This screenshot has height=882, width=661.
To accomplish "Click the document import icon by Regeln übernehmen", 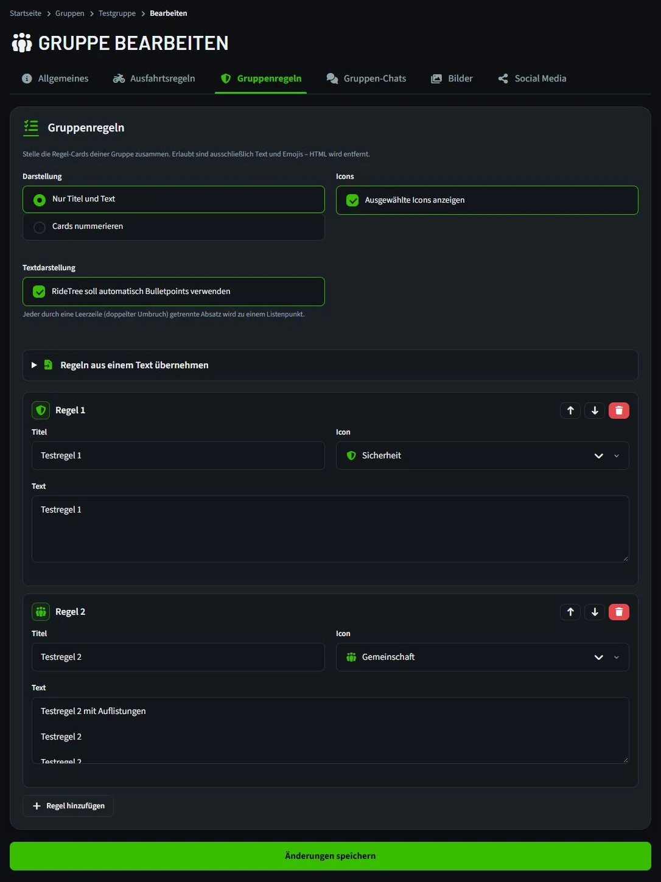I will point(48,365).
